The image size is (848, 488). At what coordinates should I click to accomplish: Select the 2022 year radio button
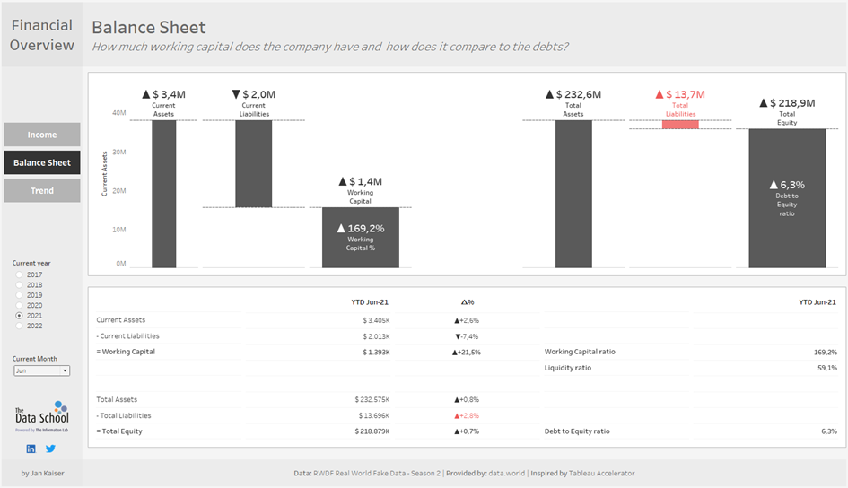click(20, 326)
